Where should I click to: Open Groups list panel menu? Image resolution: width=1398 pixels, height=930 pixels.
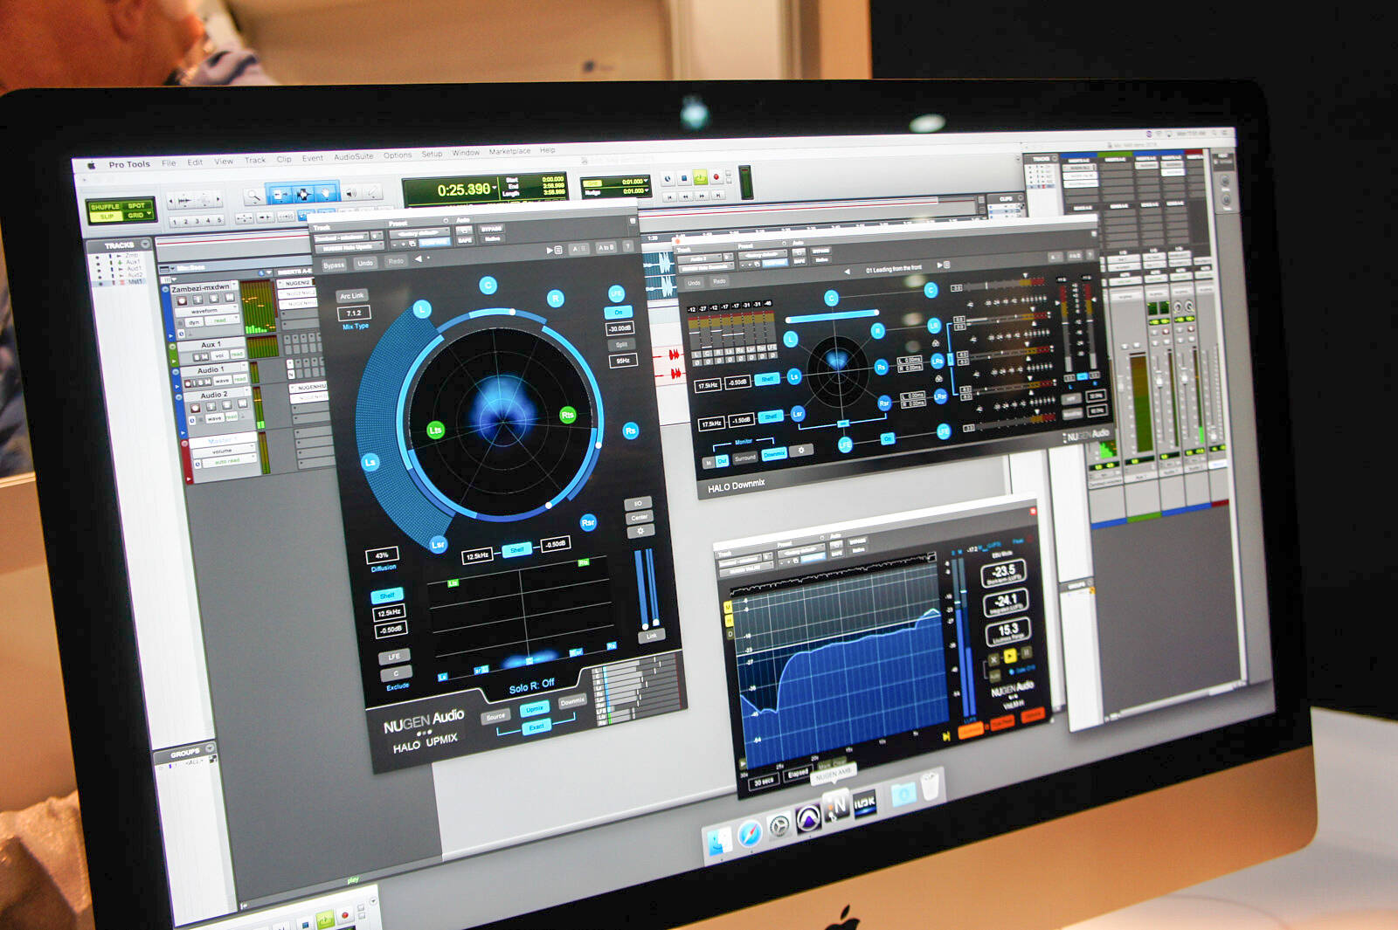click(x=210, y=748)
